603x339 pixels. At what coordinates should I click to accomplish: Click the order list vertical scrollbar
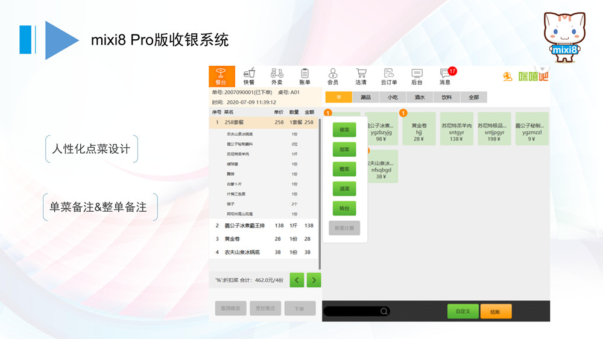320,194
